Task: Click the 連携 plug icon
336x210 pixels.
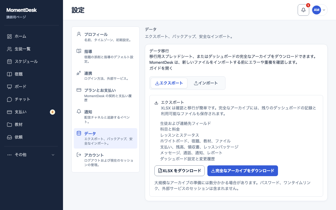Action: pyautogui.click(x=79, y=73)
